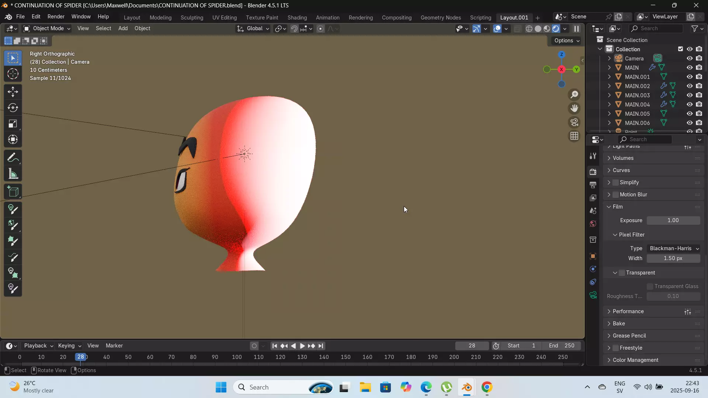Switch to wireframe viewport shading
The width and height of the screenshot is (708, 398).
pyautogui.click(x=529, y=29)
